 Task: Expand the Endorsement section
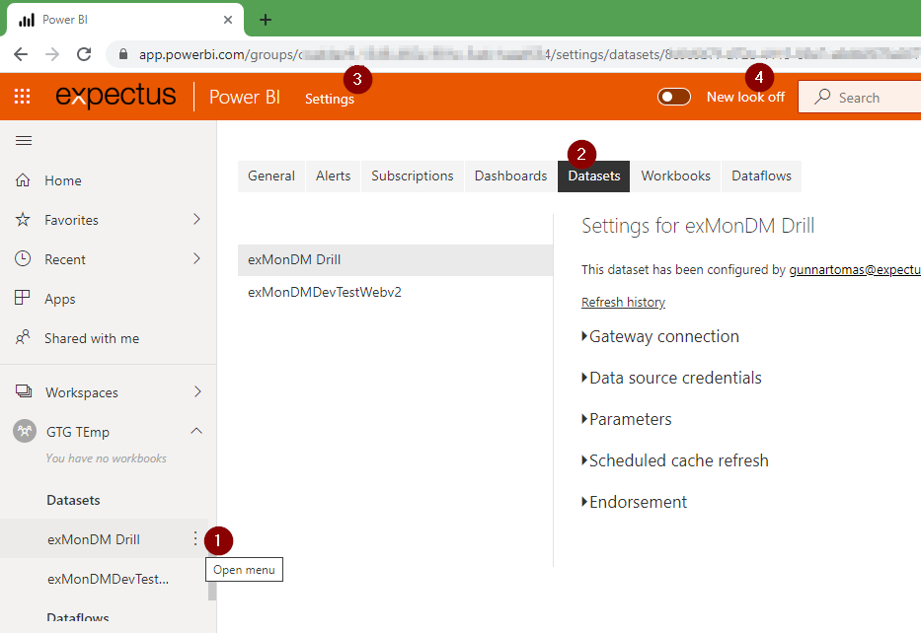click(x=634, y=502)
